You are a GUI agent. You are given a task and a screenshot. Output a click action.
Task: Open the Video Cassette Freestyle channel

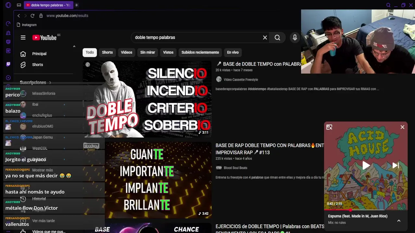241,80
